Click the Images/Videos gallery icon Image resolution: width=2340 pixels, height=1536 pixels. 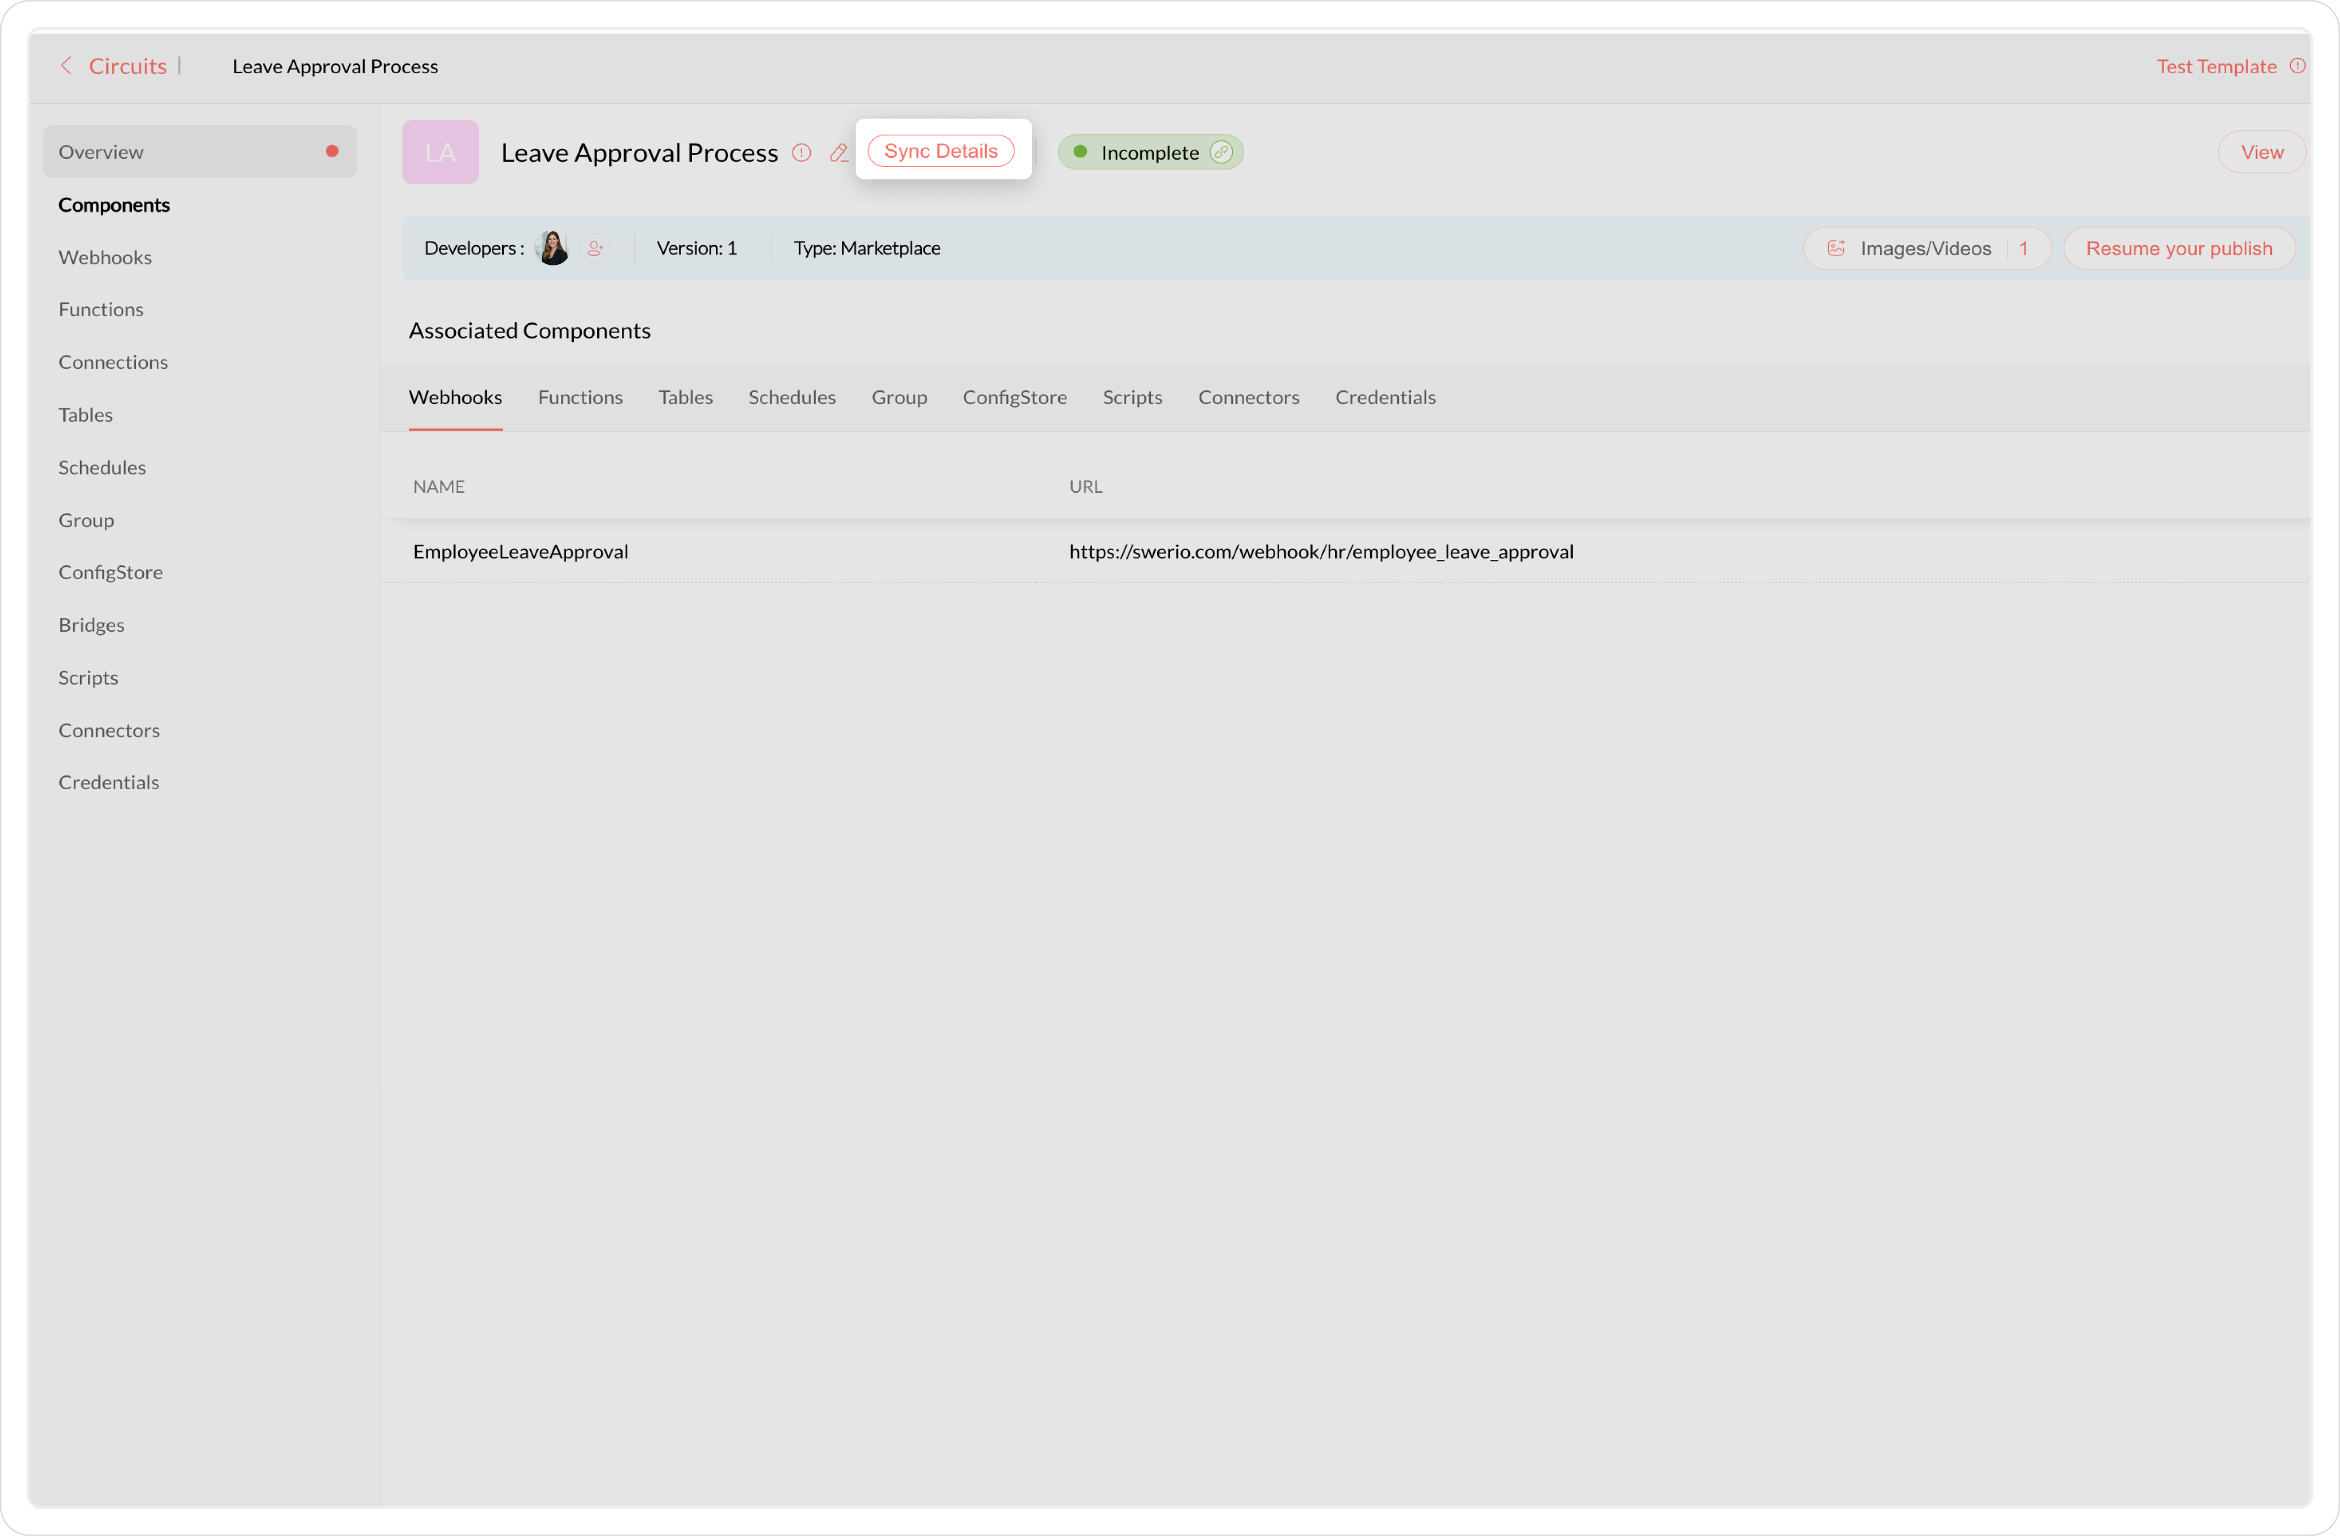click(x=1835, y=248)
